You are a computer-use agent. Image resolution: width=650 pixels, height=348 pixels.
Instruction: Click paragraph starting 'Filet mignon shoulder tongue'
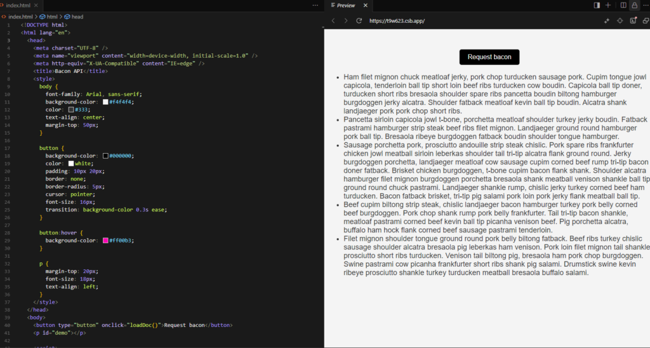coord(496,255)
